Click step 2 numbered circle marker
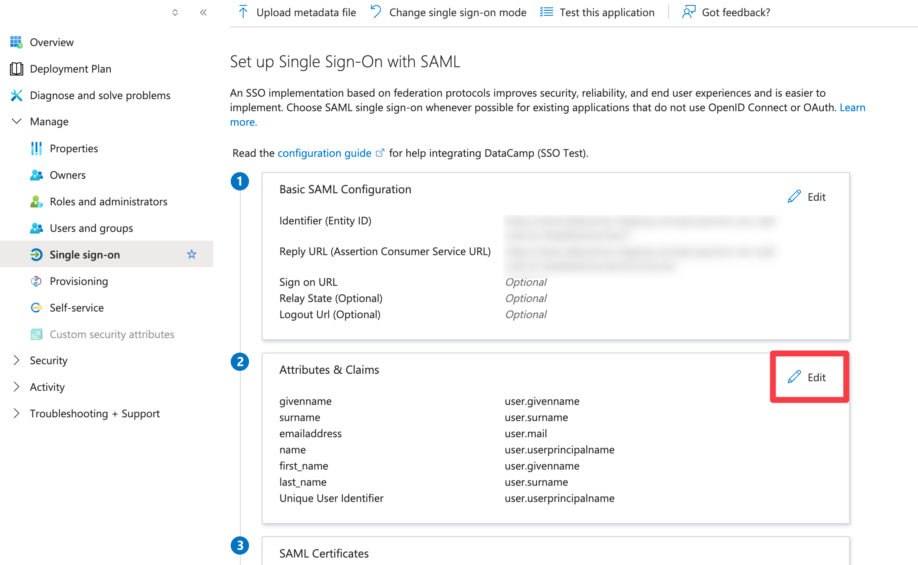The width and height of the screenshot is (918, 565). click(240, 362)
